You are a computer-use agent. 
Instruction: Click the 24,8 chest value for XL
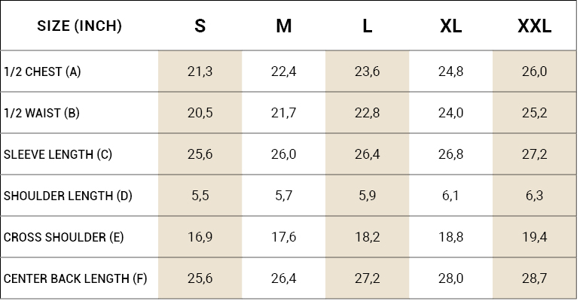(450, 72)
